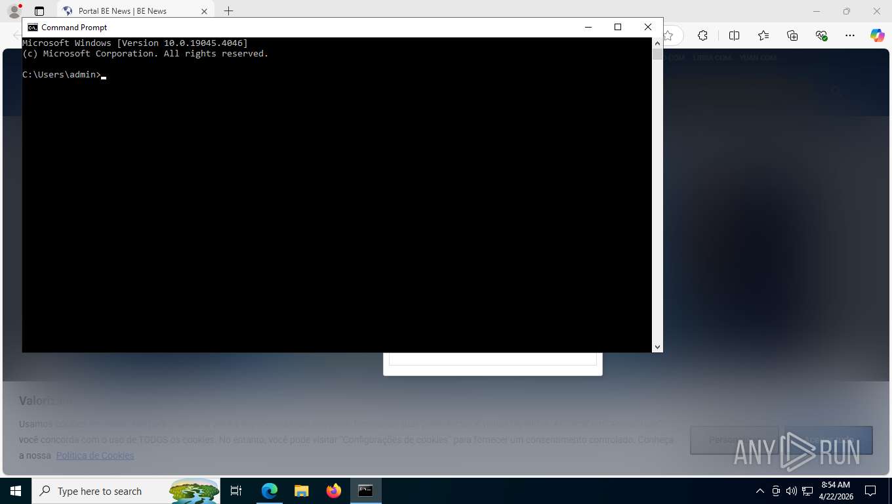The height and width of the screenshot is (504, 892).
Task: Maximize the Edge browser window
Action: coord(846,11)
